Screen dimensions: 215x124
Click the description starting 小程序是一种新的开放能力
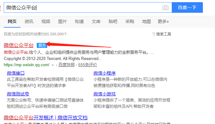click(x=130, y=82)
